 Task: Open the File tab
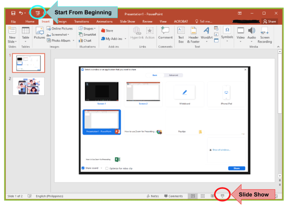click(x=13, y=21)
